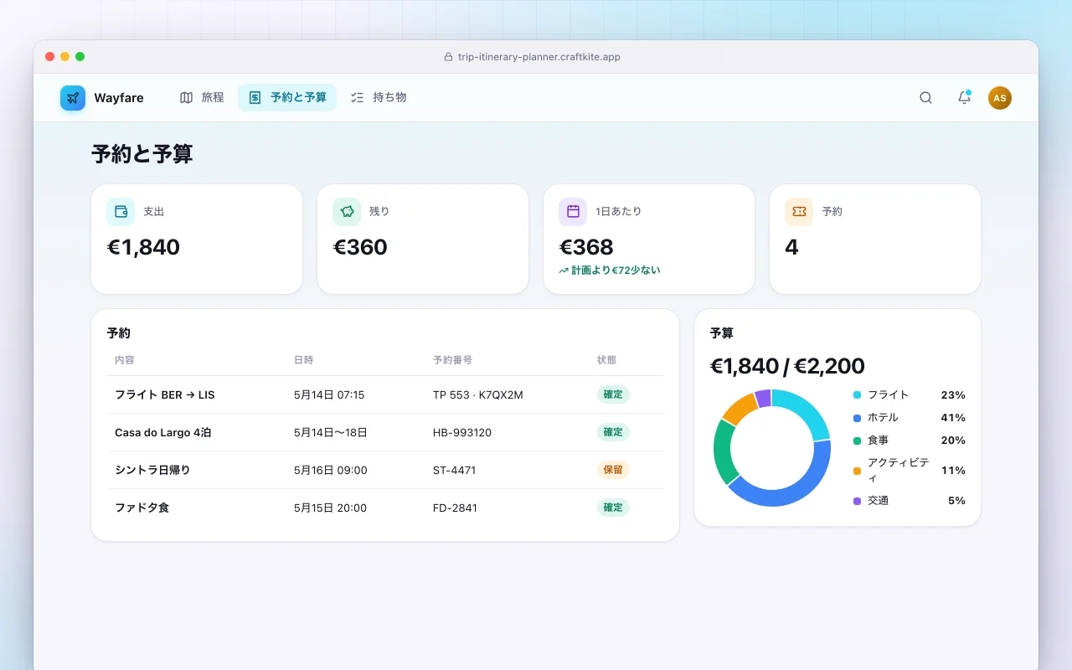Click the 予約番号 column header
The width and height of the screenshot is (1072, 670).
[x=452, y=360]
